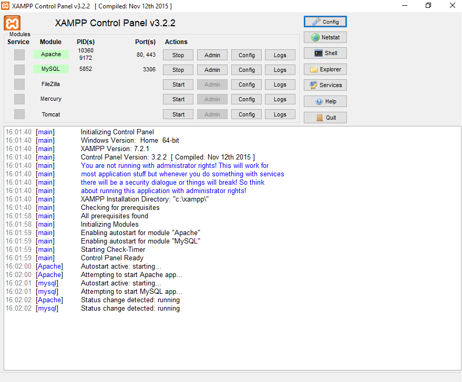This screenshot has height=382, width=462.
Task: Stop the MySQL module
Action: click(178, 70)
